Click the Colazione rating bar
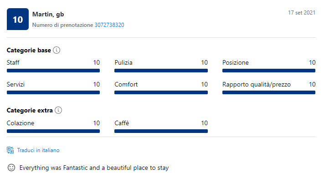Screen dimensions: 324x173 53,131
